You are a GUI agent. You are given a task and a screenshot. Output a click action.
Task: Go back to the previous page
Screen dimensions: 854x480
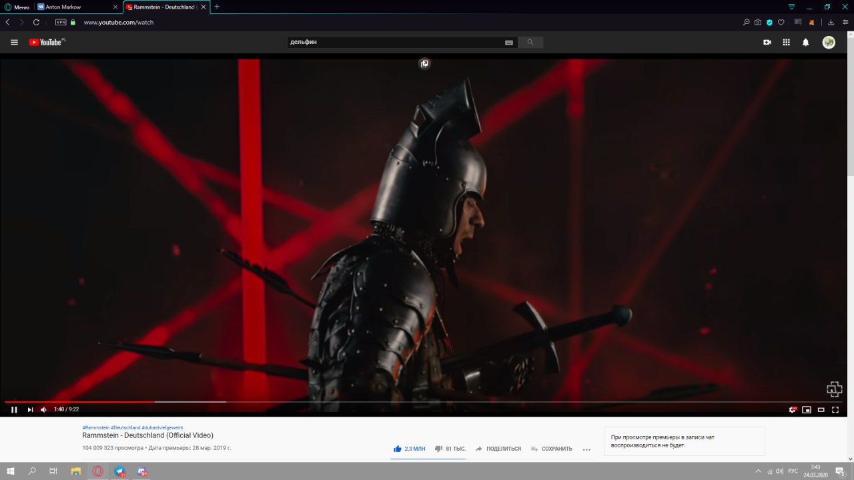pyautogui.click(x=7, y=22)
